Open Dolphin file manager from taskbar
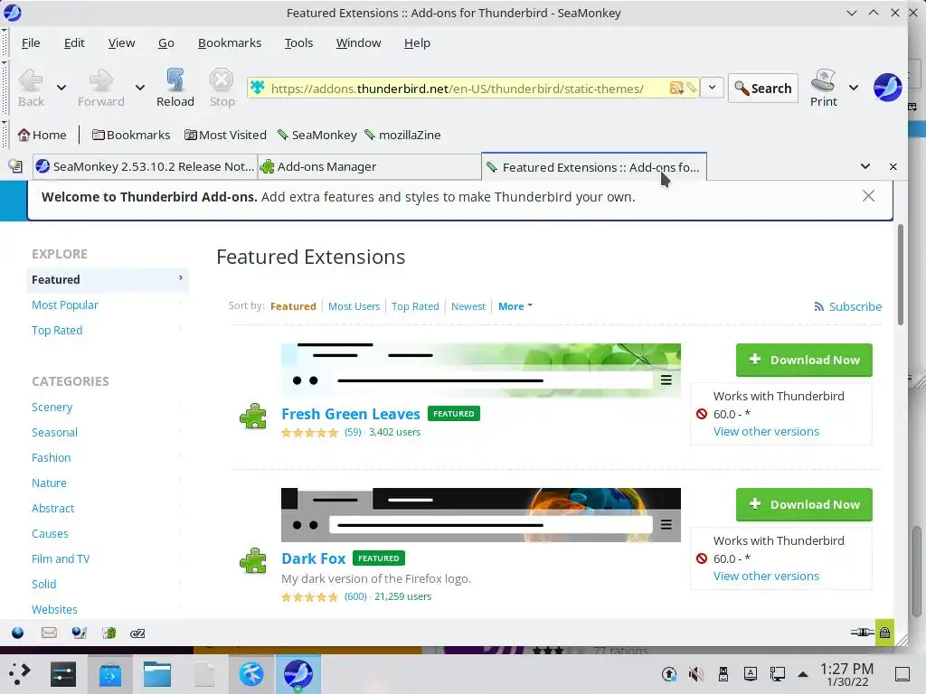This screenshot has width=926, height=694. [x=157, y=673]
